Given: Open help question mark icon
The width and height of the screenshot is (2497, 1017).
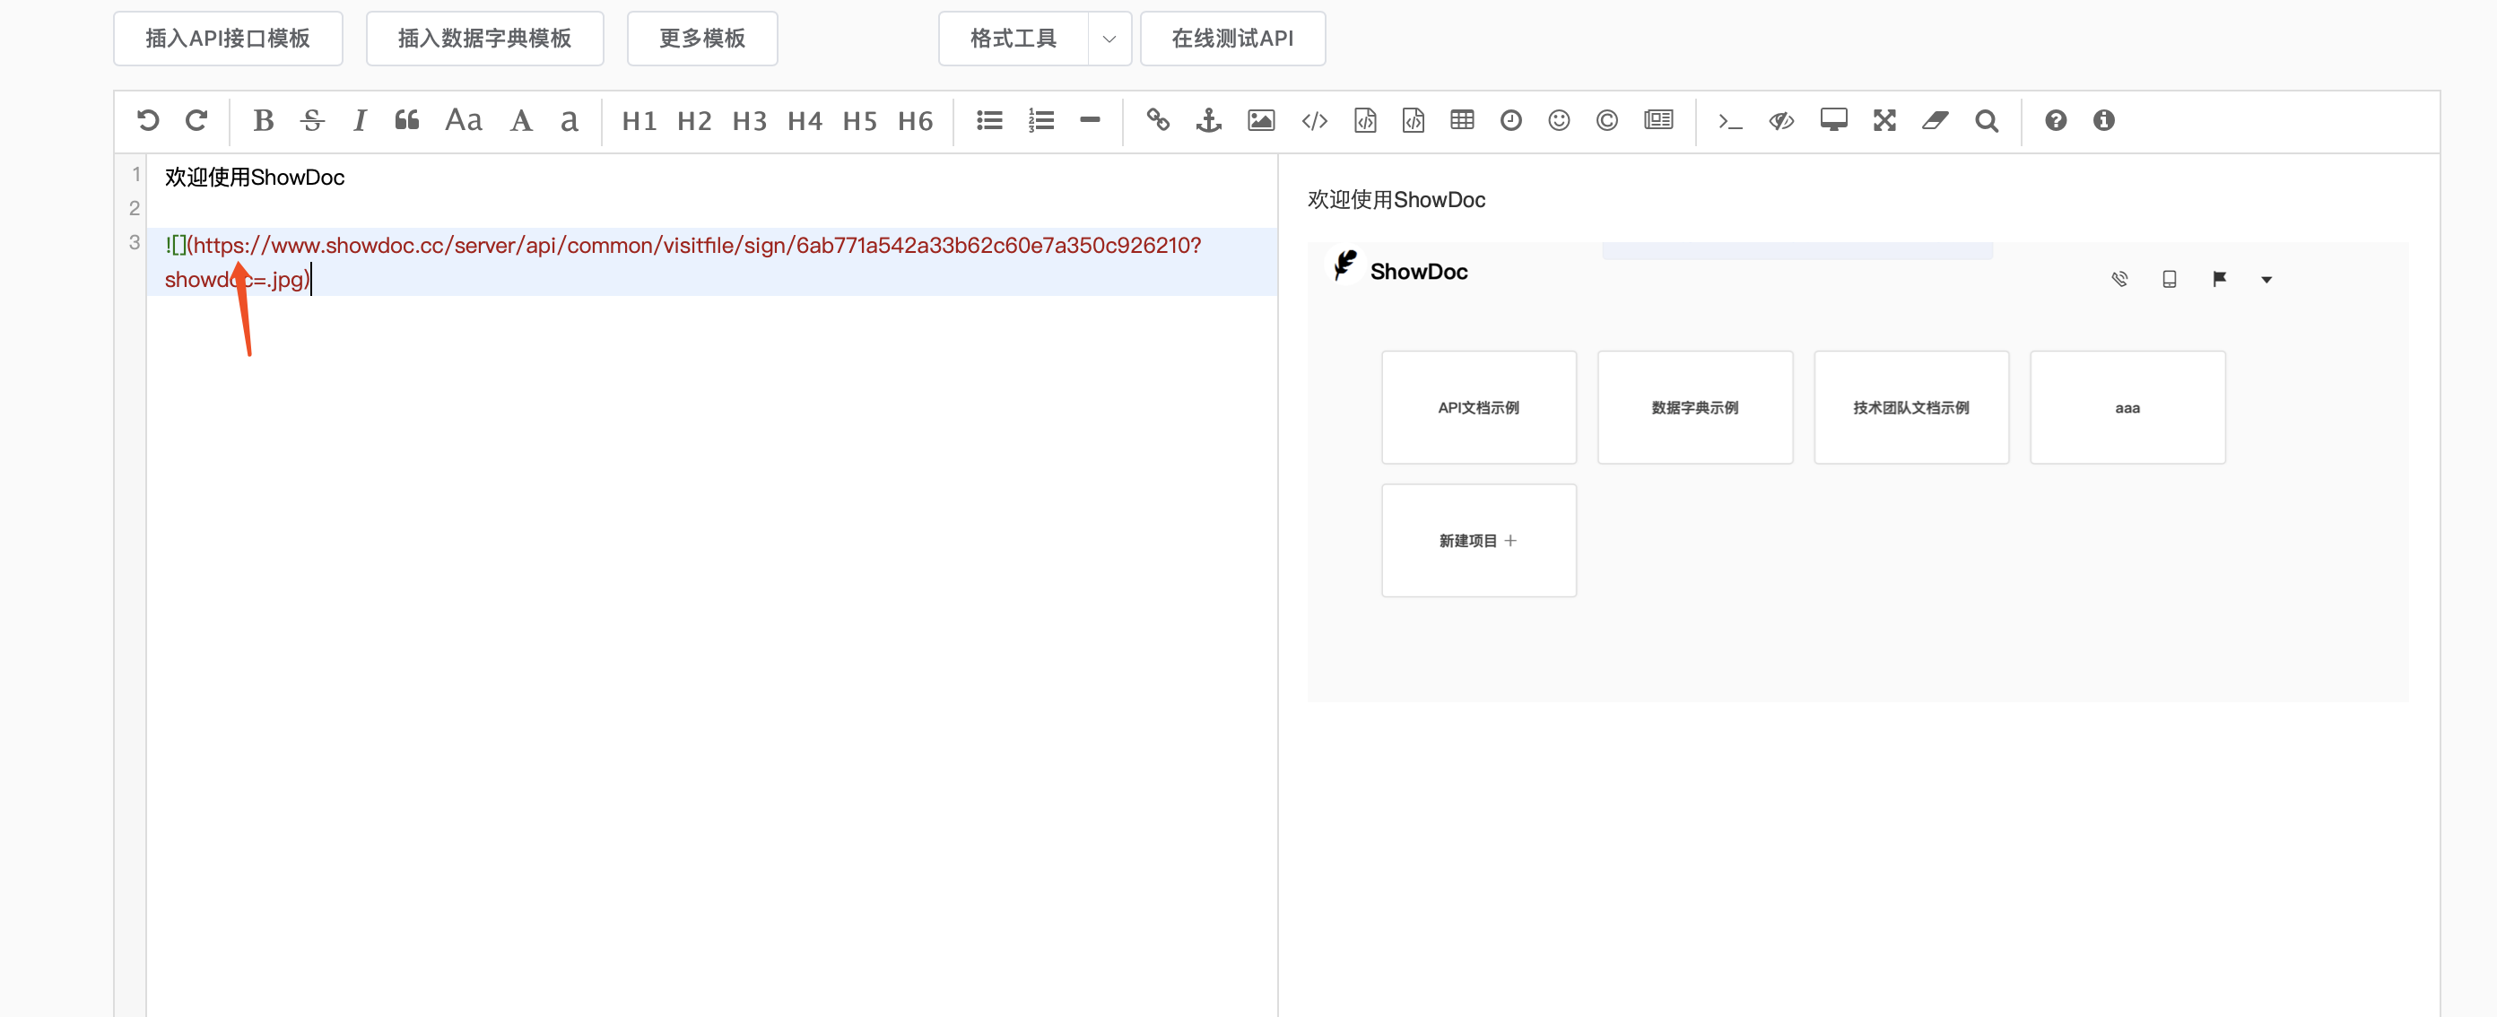Looking at the screenshot, I should 2056,120.
